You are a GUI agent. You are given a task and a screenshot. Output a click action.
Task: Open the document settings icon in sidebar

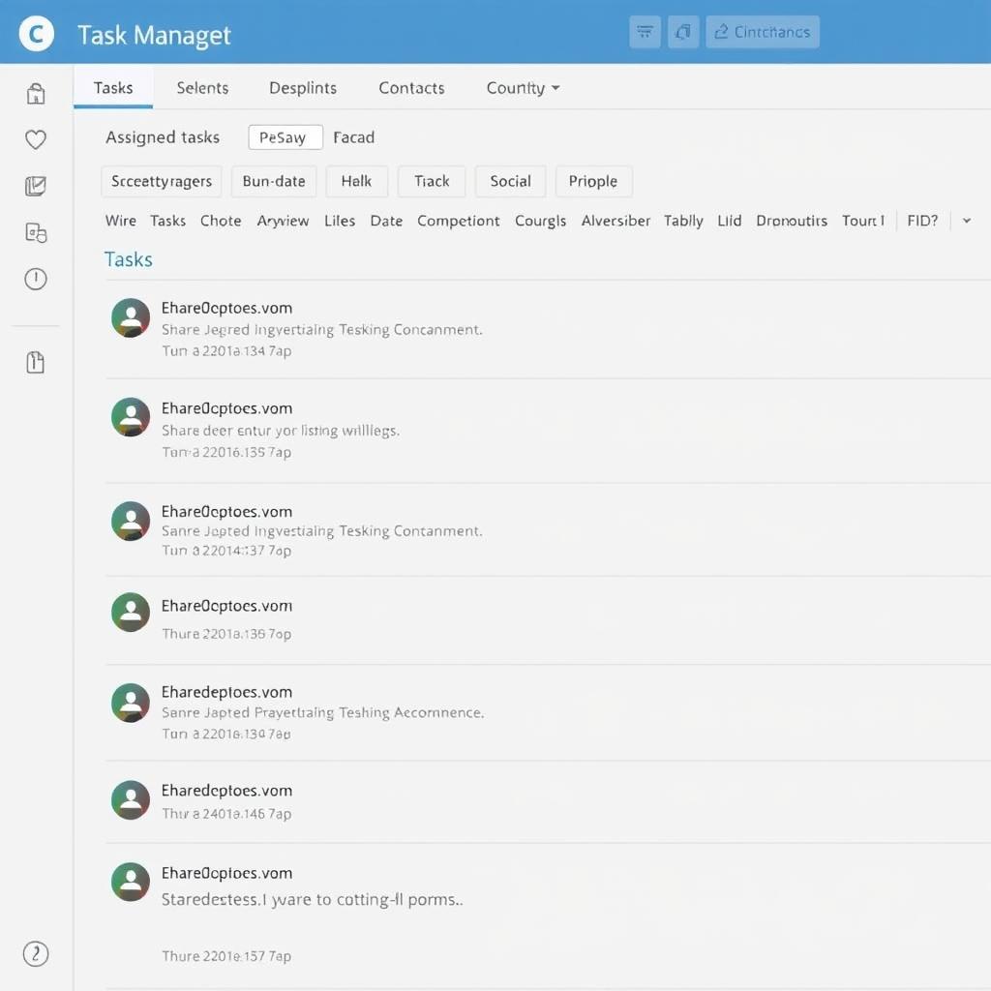pos(36,232)
